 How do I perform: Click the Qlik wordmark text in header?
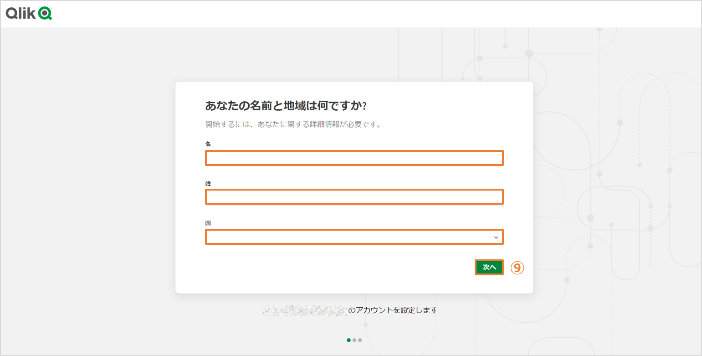(x=21, y=14)
